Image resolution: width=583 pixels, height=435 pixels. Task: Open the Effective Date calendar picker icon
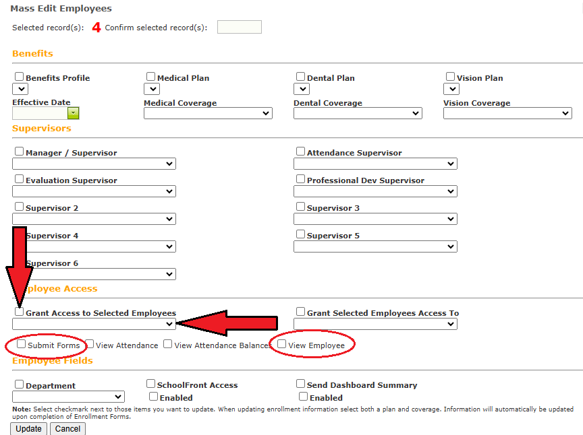[x=74, y=113]
